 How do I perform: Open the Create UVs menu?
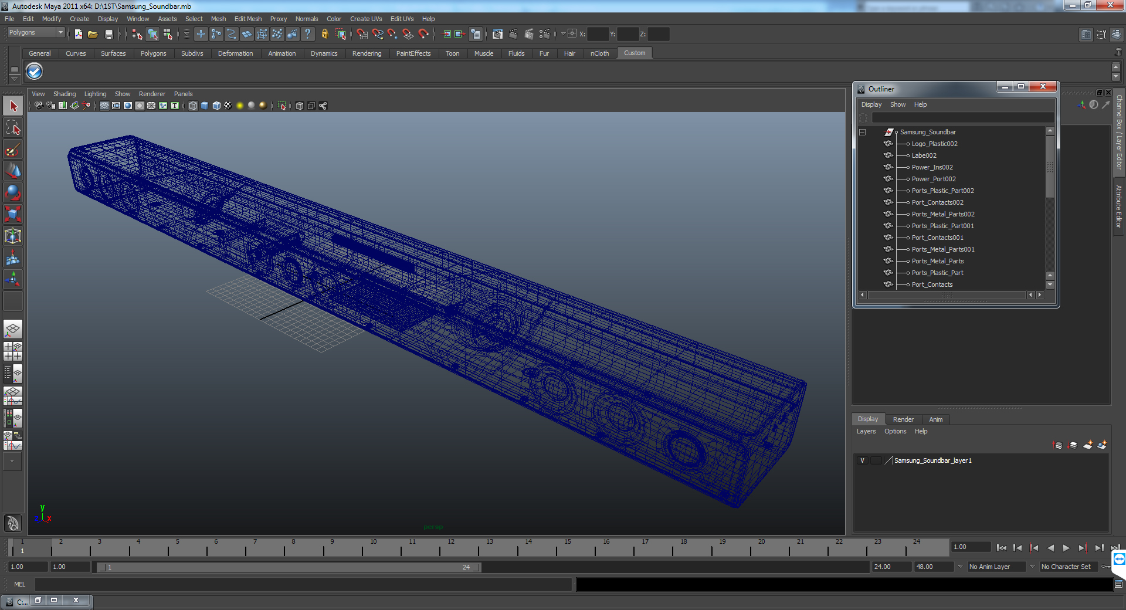(x=366, y=19)
